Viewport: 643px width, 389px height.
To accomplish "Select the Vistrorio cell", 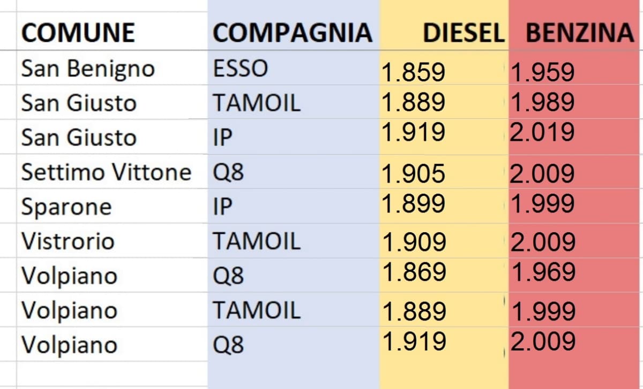I will click(68, 241).
